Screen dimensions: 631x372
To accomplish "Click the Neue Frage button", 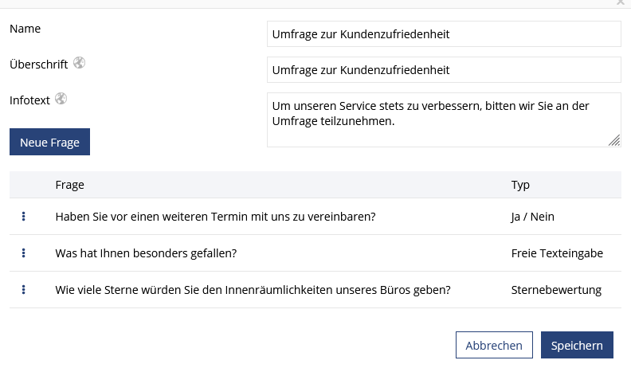I will (50, 142).
